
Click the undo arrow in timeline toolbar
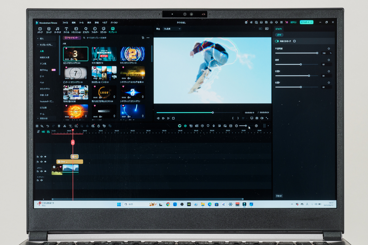(48, 126)
